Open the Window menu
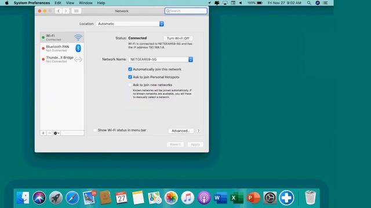Screen dimensions: 371x208 [86, 3]
